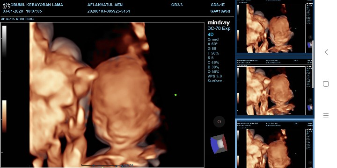The width and height of the screenshot is (337, 168).
Task: Click the B 38% brightness value
Action: pyautogui.click(x=213, y=67)
